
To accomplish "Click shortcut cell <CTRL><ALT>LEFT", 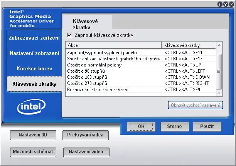I will [189, 71].
